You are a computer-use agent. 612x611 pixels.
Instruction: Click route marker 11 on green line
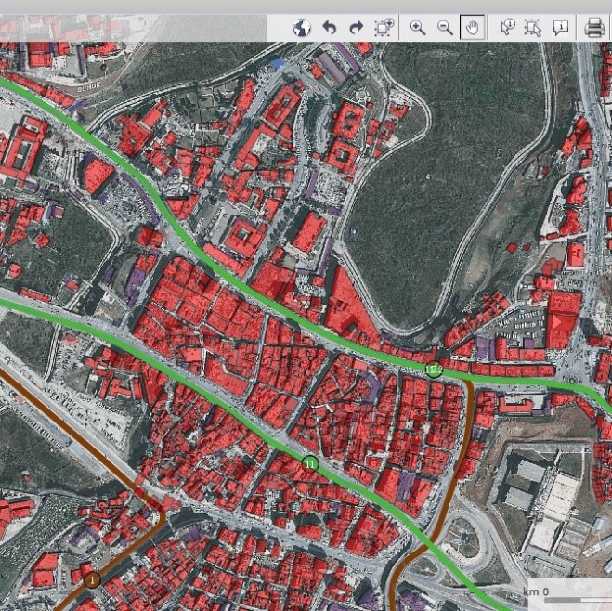tap(310, 462)
